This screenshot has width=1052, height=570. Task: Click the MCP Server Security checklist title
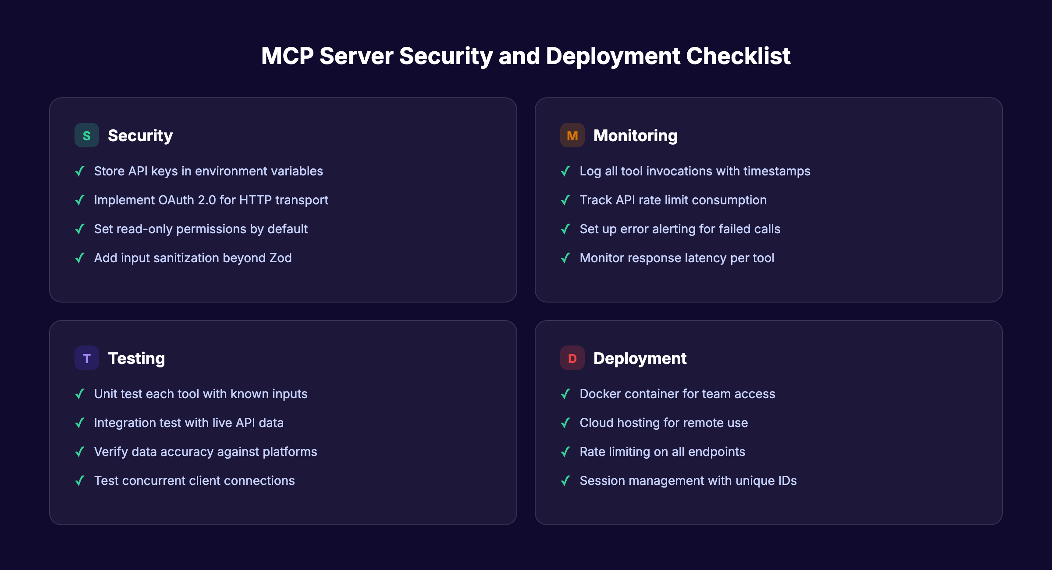(526, 56)
